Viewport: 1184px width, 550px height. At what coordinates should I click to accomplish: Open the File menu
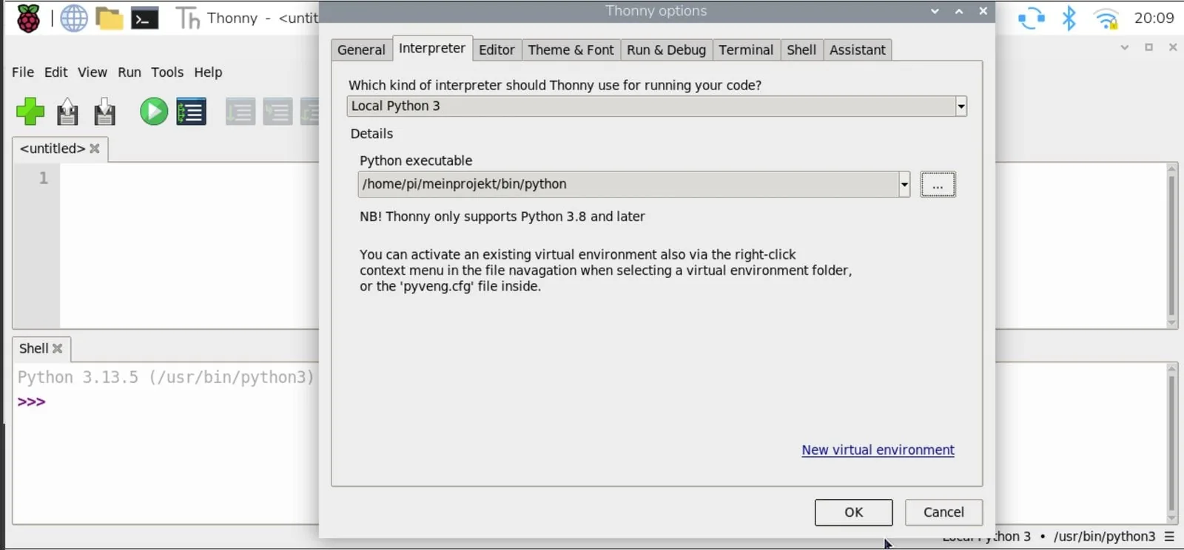(x=23, y=72)
